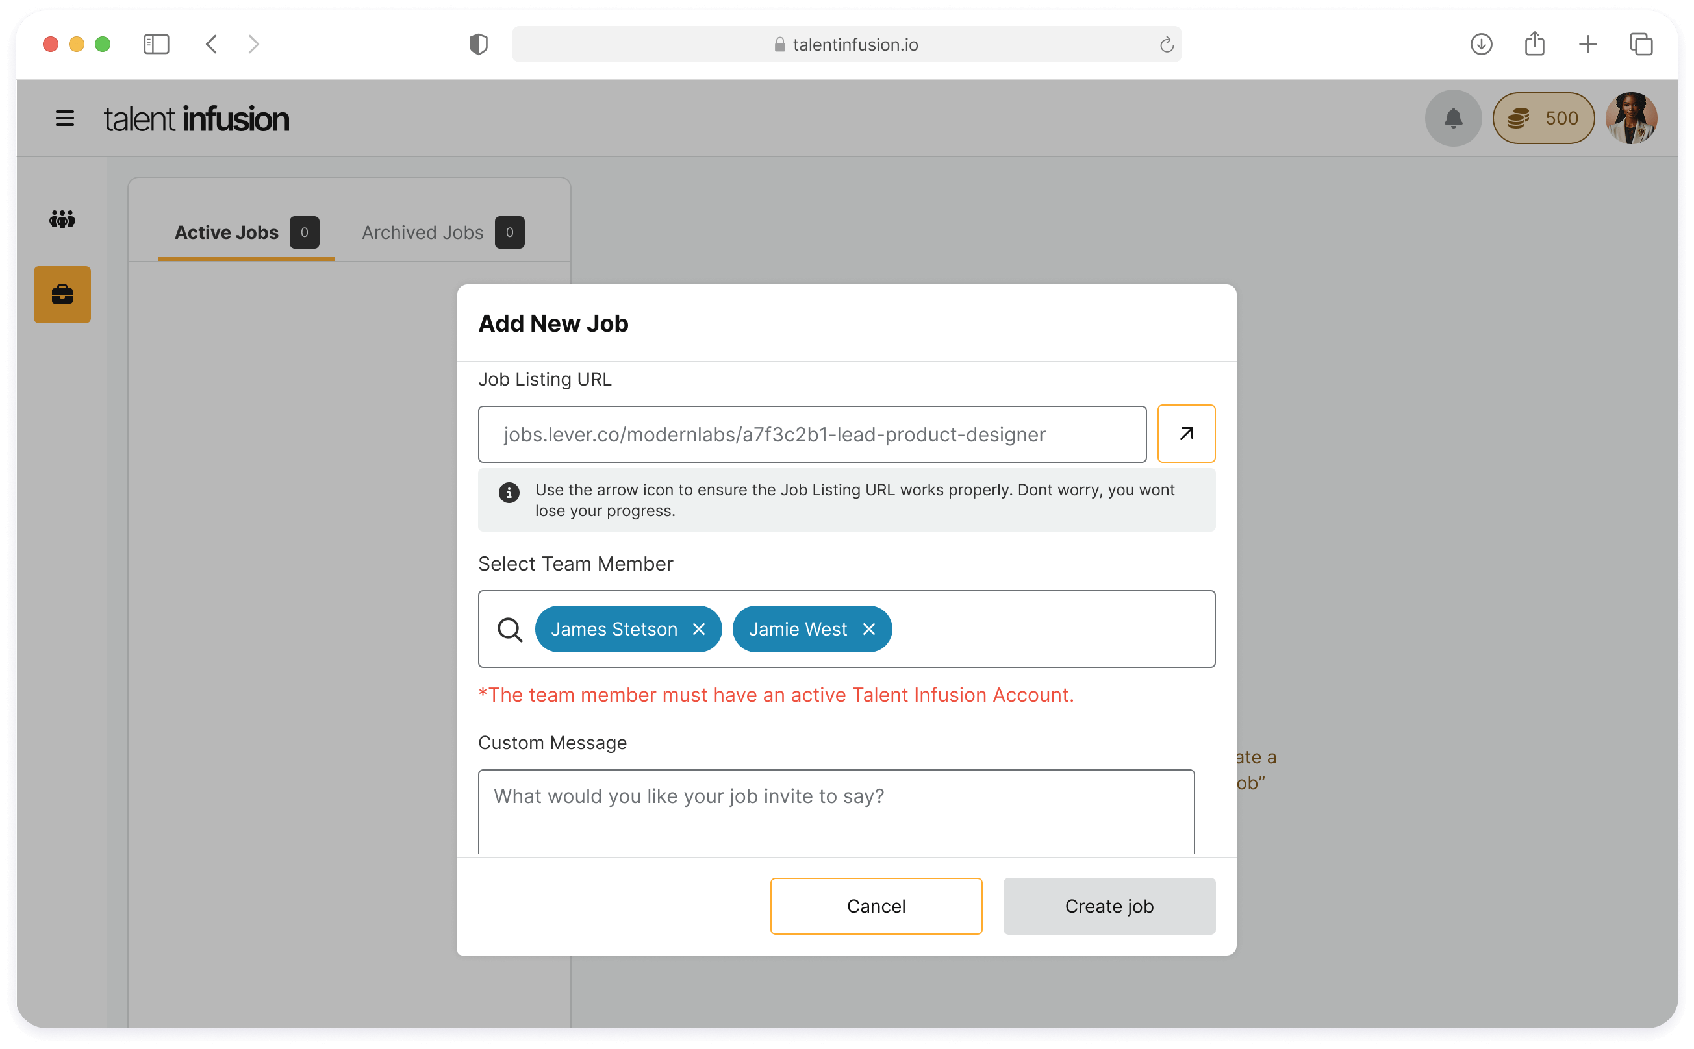Screen dimensions: 1694x1049
Task: Select the briefcase jobs sidebar icon
Action: click(x=62, y=295)
